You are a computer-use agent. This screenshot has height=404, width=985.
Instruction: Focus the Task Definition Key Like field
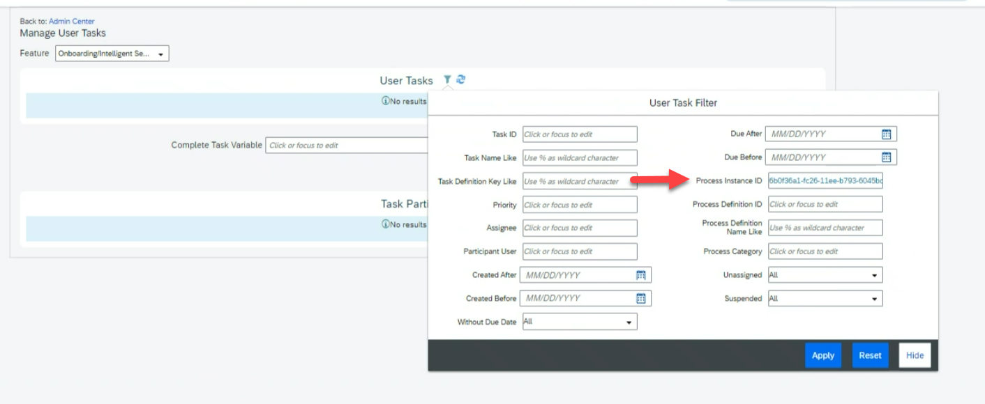point(580,181)
